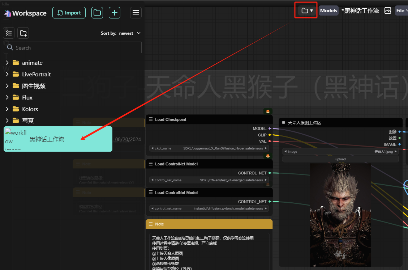Click the 图像 output dot
Image resolution: width=408 pixels, height=270 pixels.
(400, 132)
